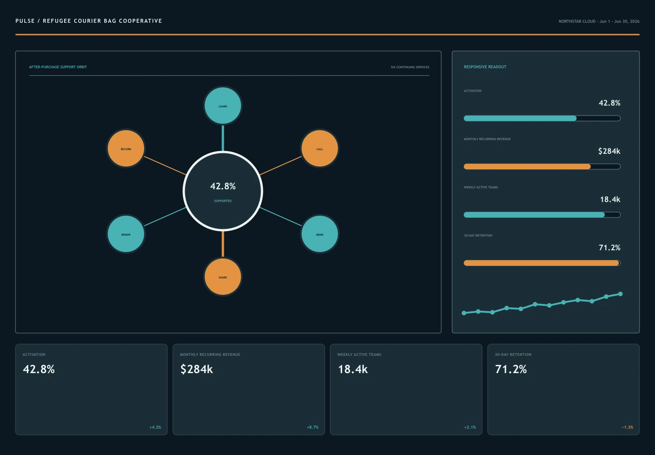Viewport: 655px width, 455px height.
Task: Click the Northstar Cloud date range label
Action: pos(599,21)
